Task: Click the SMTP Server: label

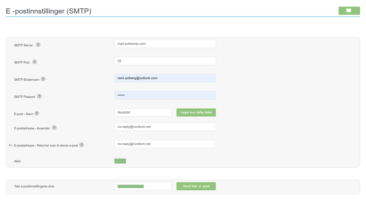Action: [24, 45]
